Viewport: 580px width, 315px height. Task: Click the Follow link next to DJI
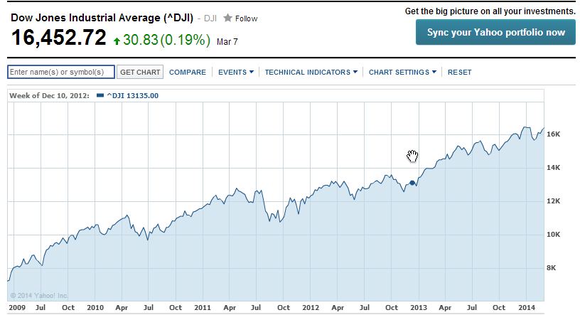(x=246, y=18)
